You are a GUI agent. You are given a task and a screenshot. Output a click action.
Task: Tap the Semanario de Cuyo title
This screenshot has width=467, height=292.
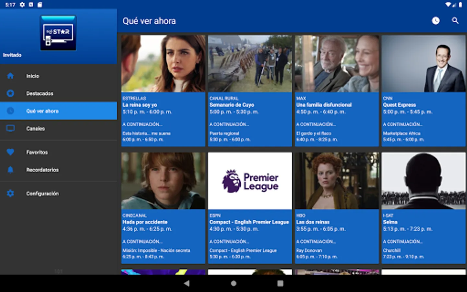point(232,105)
